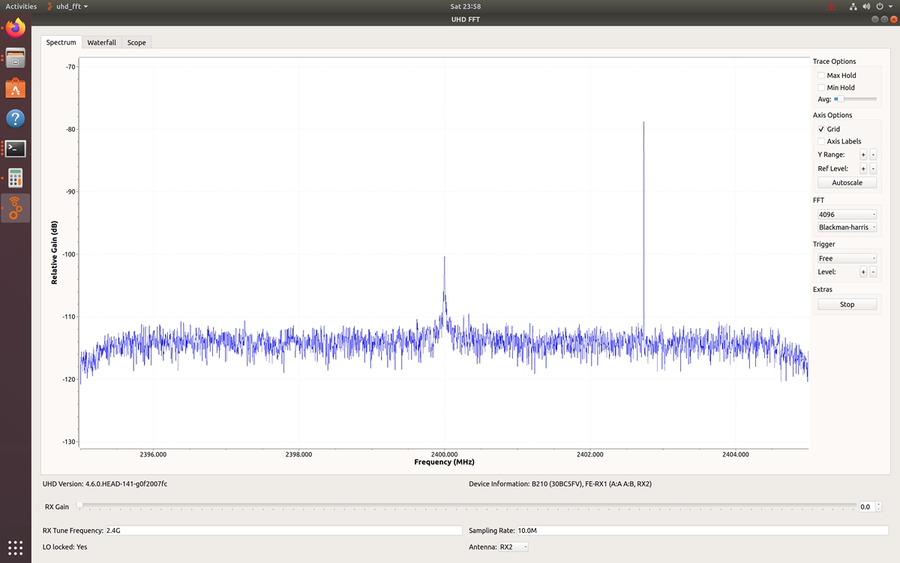Image resolution: width=900 pixels, height=563 pixels.
Task: Click the RX Gain value field 0.0
Action: 867,507
